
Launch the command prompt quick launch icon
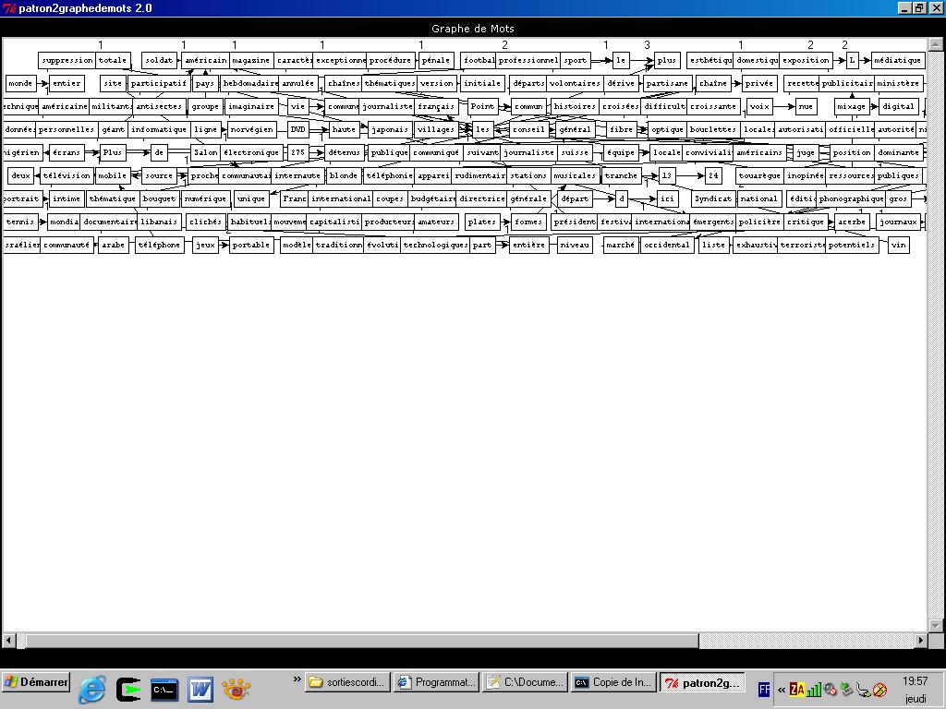tap(164, 689)
